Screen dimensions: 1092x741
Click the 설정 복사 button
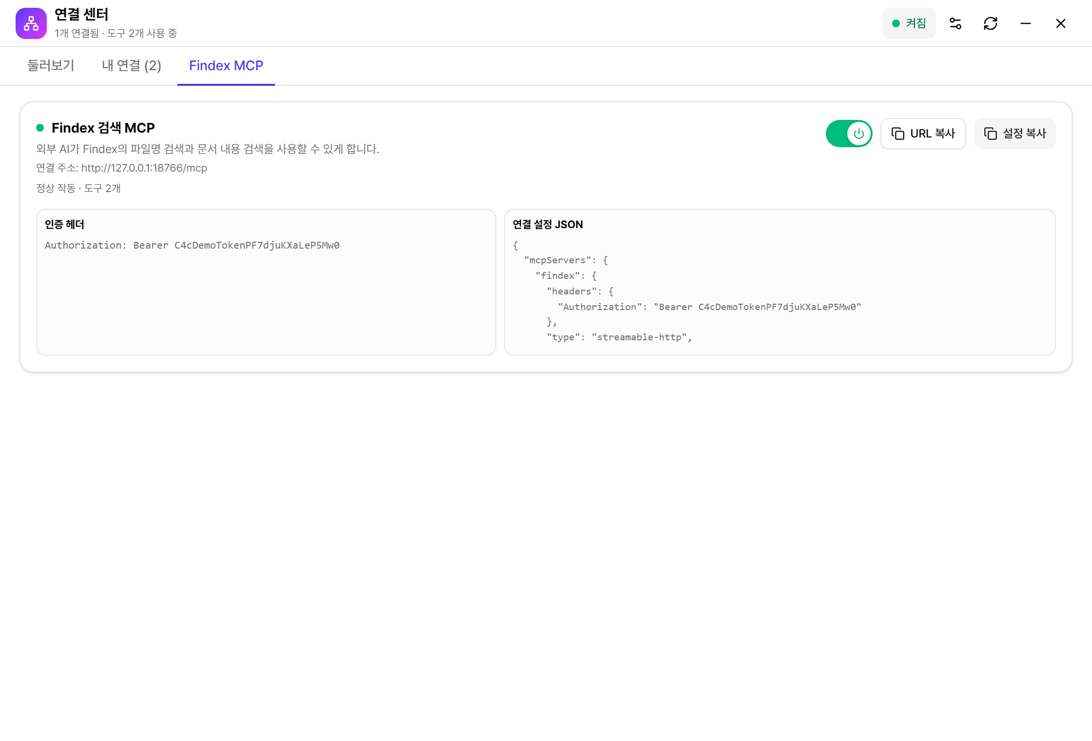(1015, 134)
